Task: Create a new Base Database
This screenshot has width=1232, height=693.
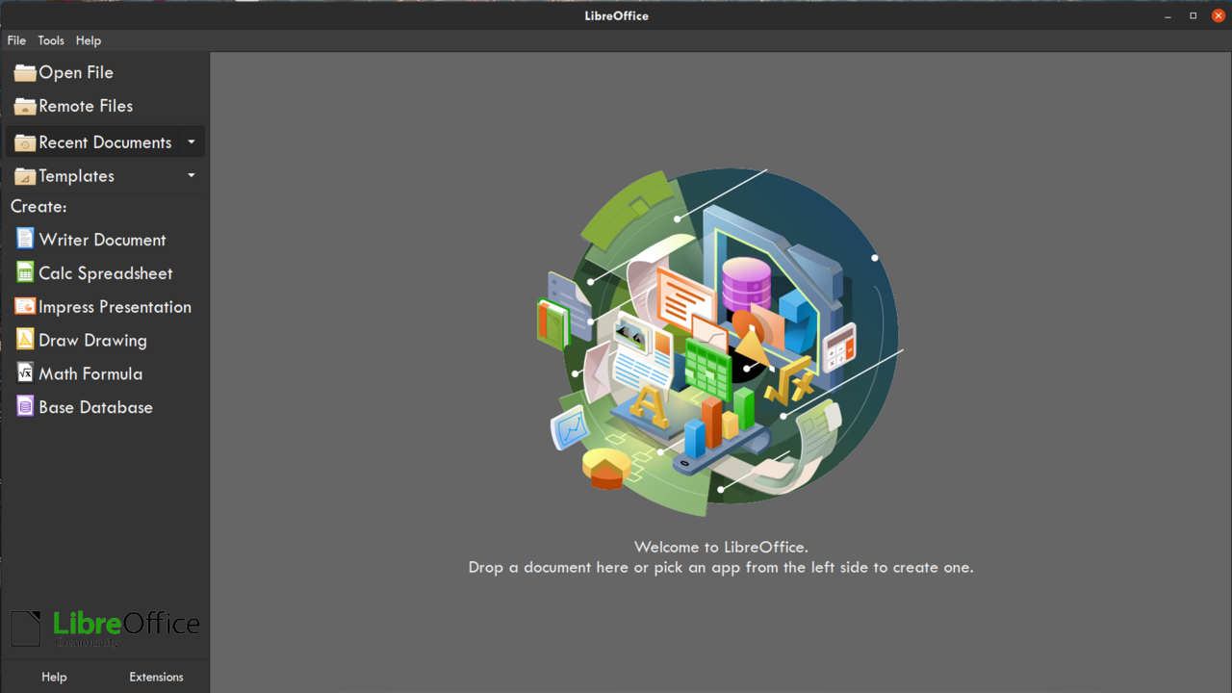Action: (105, 407)
